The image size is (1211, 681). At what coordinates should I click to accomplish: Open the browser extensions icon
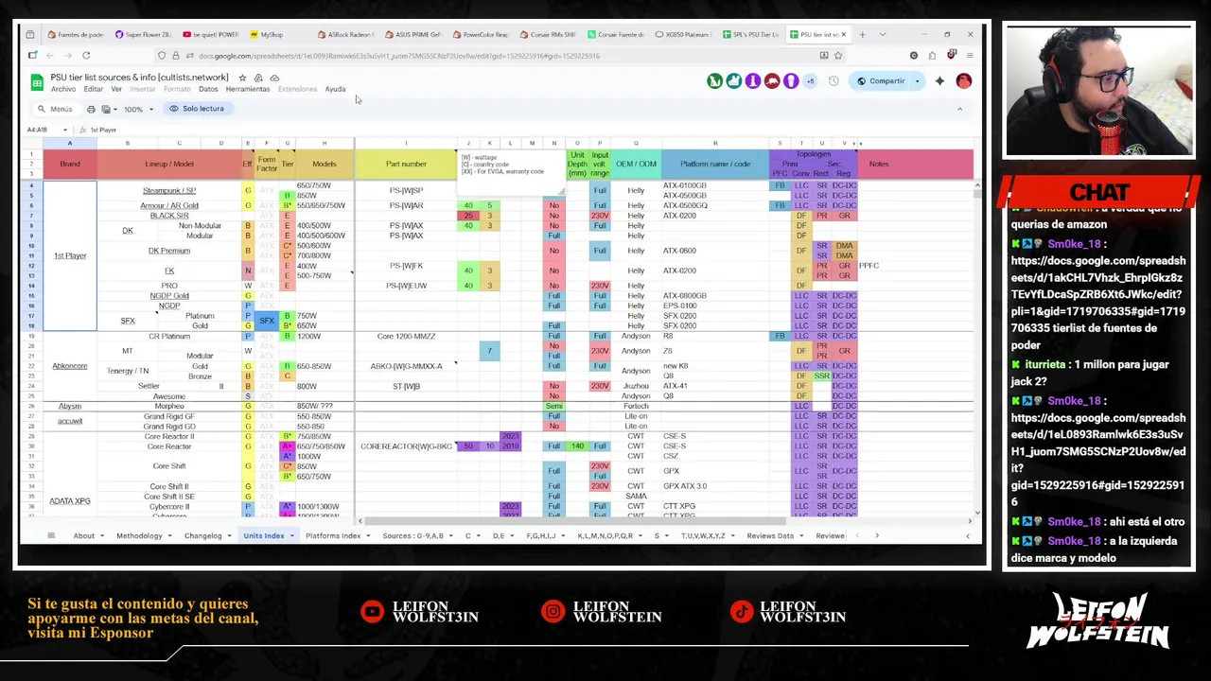point(932,56)
